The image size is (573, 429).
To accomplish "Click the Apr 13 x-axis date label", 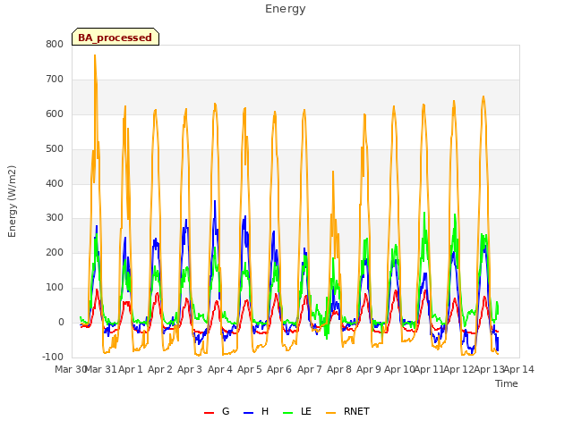I will [x=489, y=369].
